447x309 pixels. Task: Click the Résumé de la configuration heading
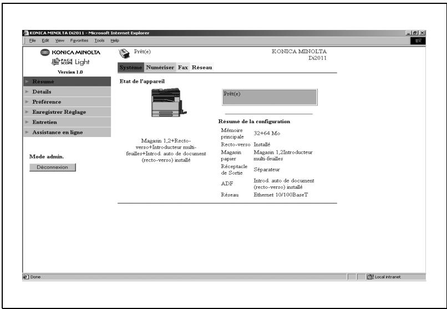click(x=254, y=121)
